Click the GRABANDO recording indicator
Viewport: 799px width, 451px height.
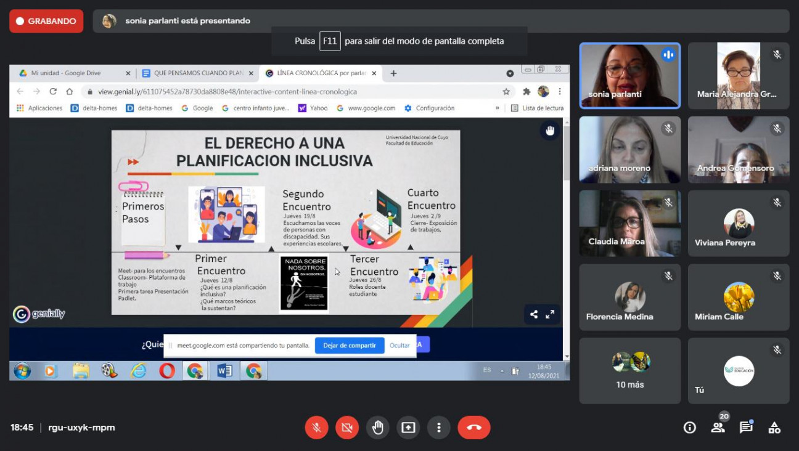tap(46, 21)
